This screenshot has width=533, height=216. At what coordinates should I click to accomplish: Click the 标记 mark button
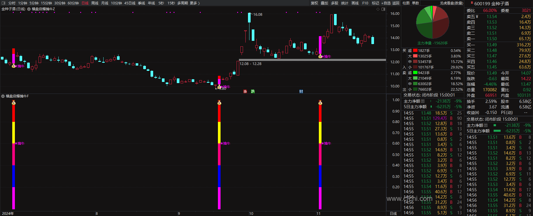[375, 3]
